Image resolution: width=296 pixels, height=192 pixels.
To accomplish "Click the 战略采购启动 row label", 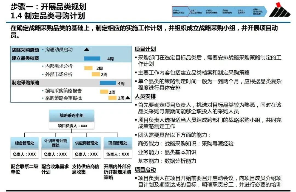I will point(25,50).
